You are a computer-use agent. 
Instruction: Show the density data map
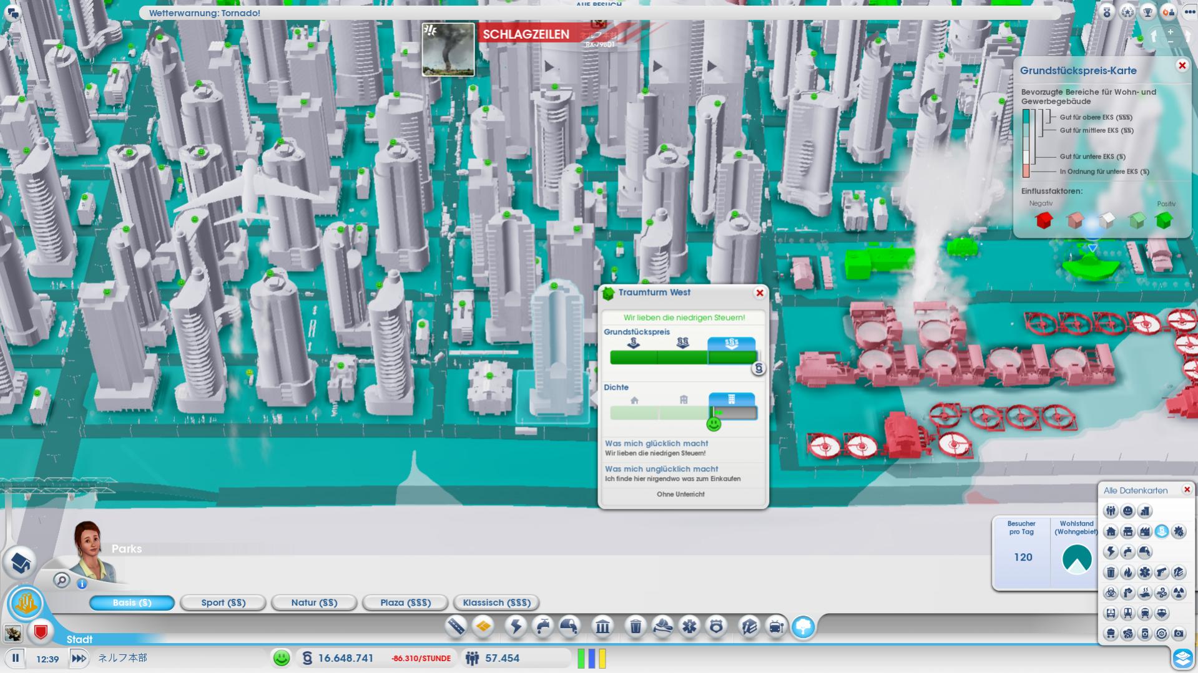pyautogui.click(x=1144, y=511)
